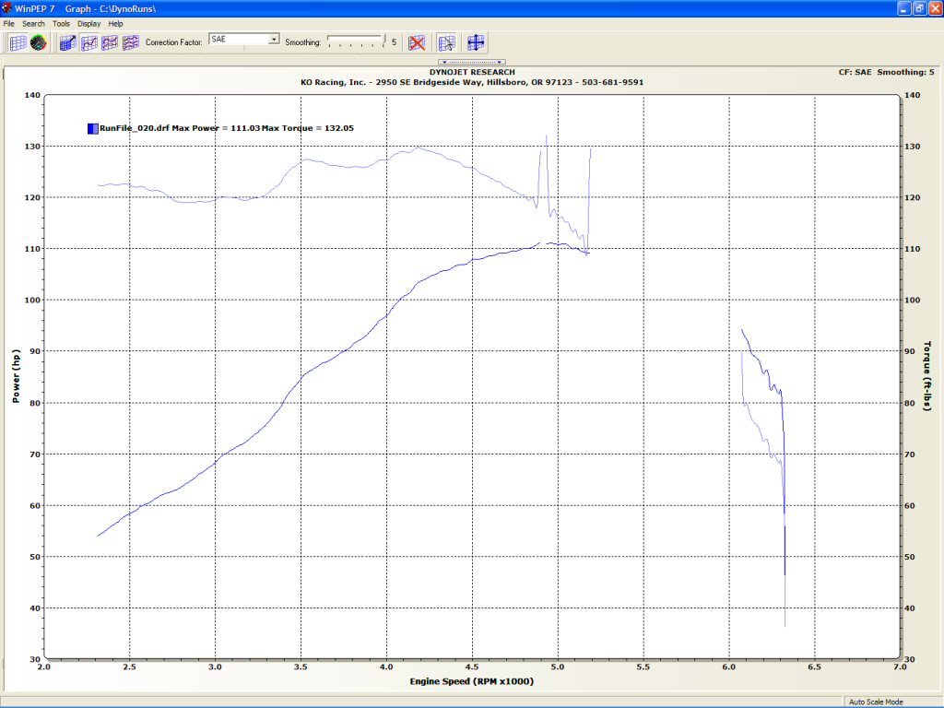Click the Auto Scale Mode status indicator
944x708 pixels.
(876, 702)
